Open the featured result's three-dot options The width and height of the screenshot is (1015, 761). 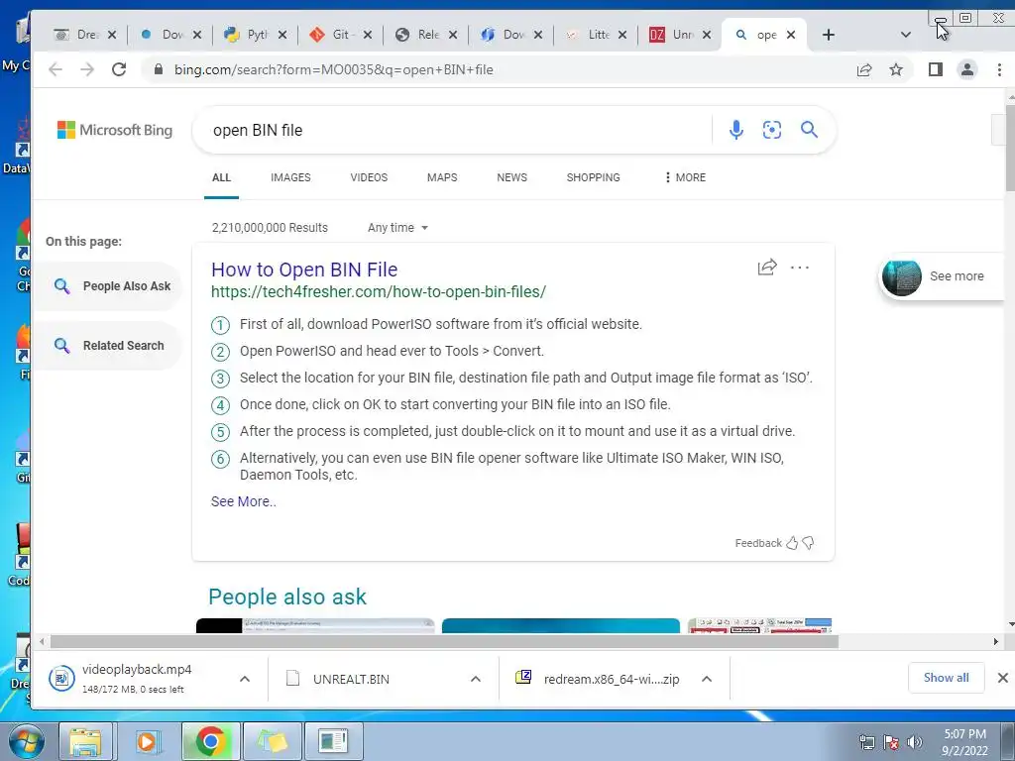pos(800,268)
